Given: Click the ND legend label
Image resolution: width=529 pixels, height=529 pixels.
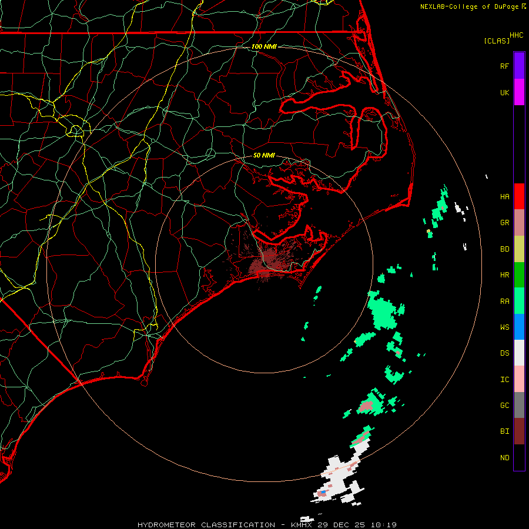Looking at the screenshot, I should 505,458.
